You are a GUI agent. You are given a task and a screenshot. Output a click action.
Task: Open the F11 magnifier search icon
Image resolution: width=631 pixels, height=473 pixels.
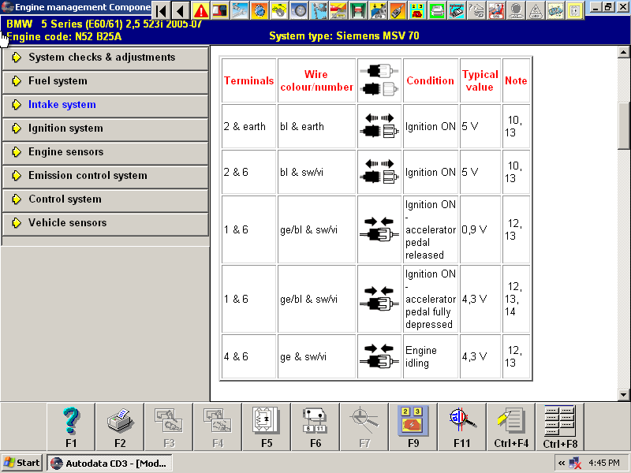pyautogui.click(x=462, y=426)
